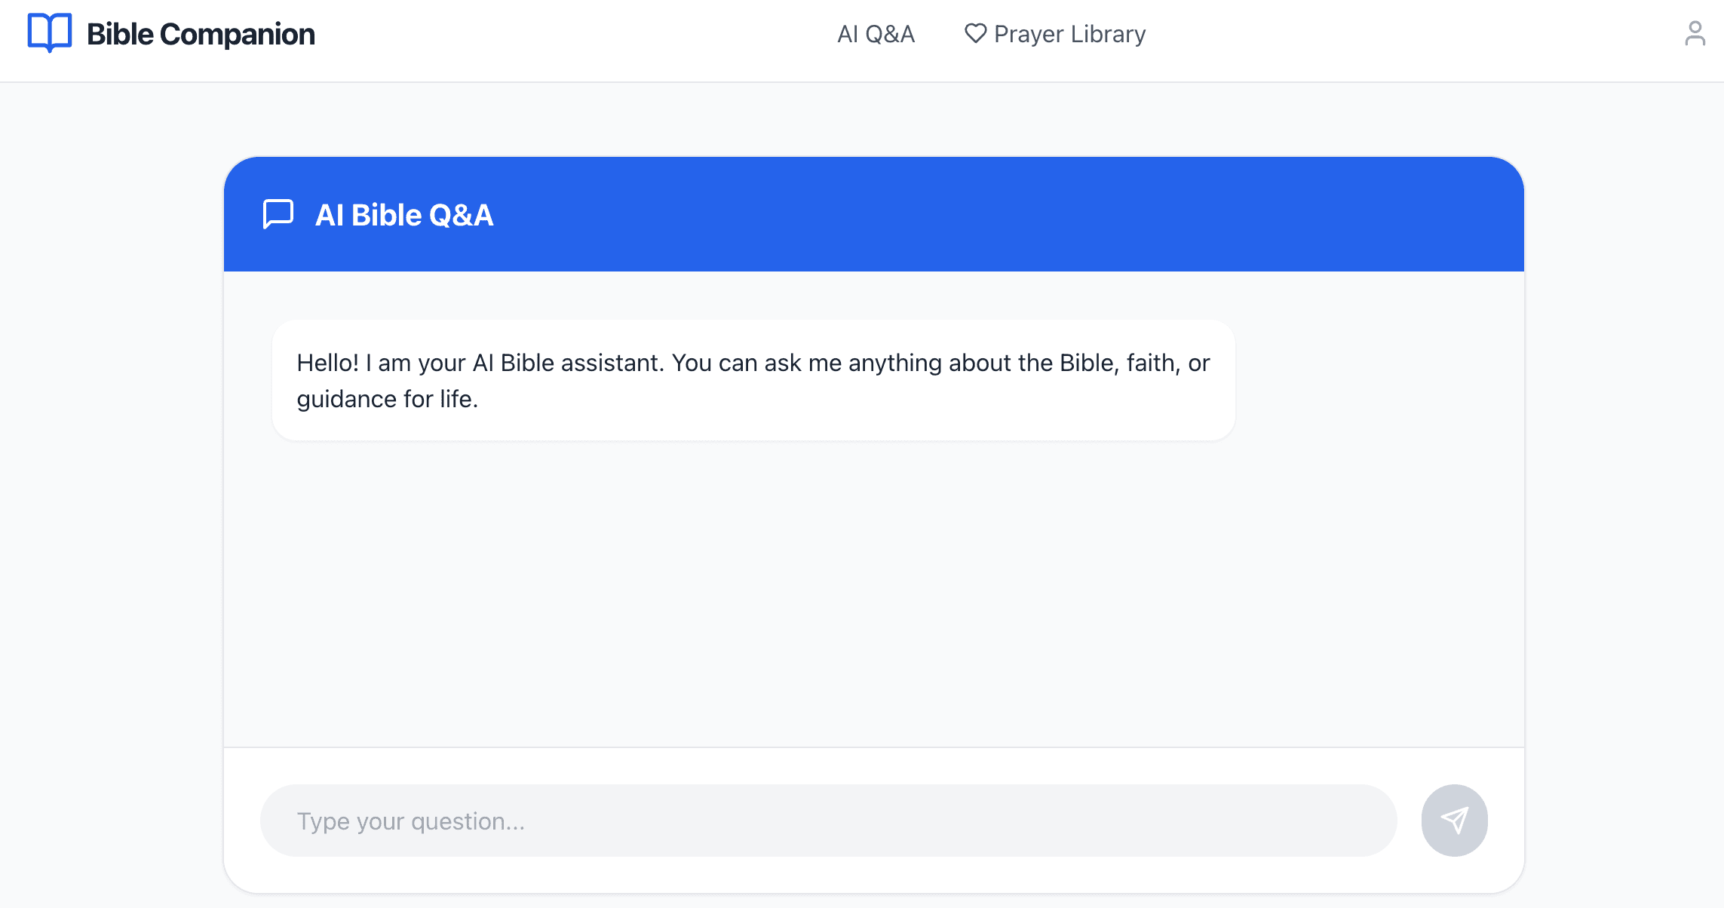
Task: Click the "Q&A" text in the blue header
Action: [461, 215]
